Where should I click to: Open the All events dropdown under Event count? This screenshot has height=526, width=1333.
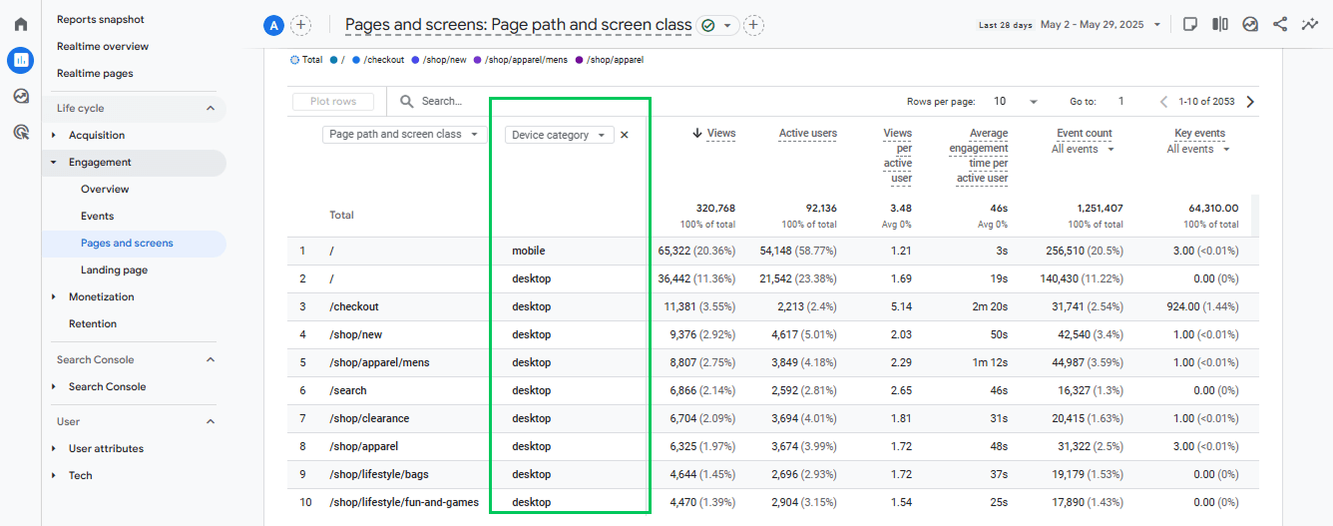1083,149
